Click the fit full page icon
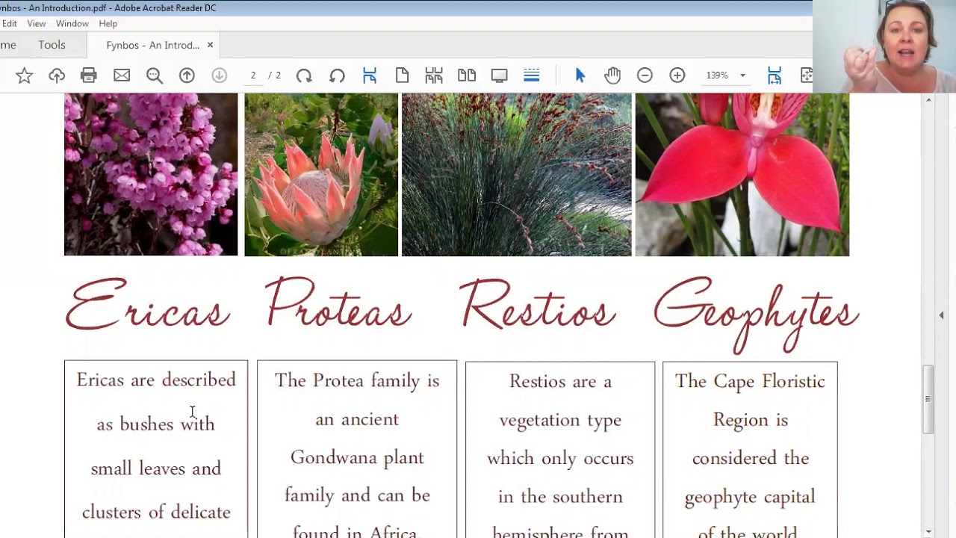The height and width of the screenshot is (538, 956). tap(807, 75)
